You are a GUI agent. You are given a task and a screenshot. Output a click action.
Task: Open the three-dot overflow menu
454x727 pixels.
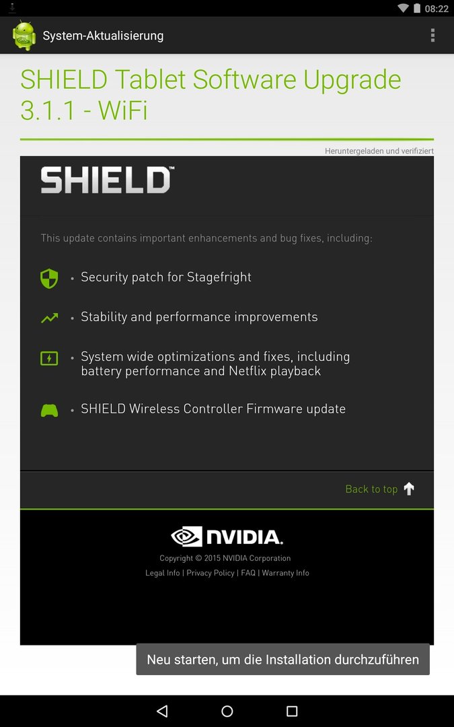(x=432, y=35)
